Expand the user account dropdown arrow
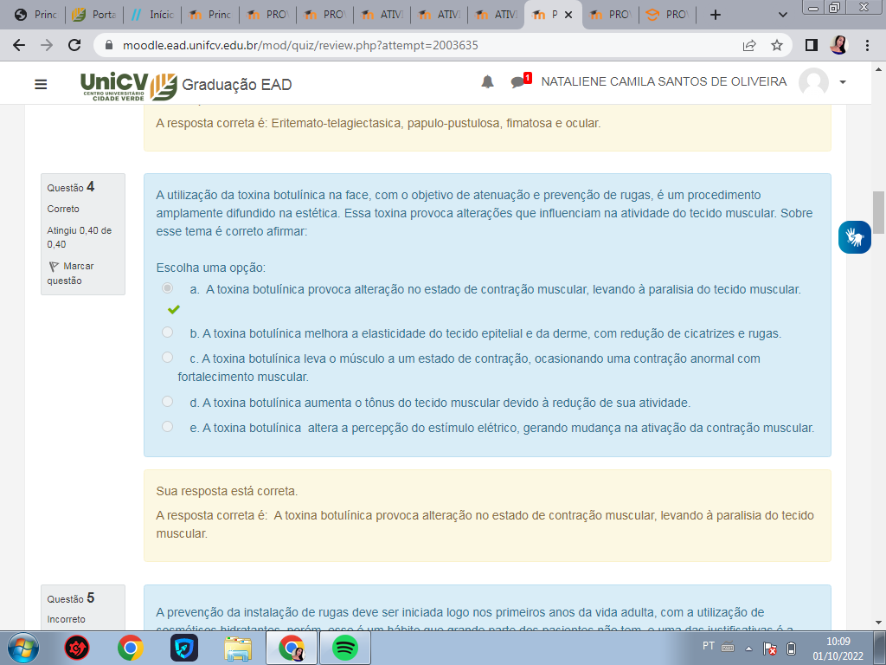 pos(843,82)
